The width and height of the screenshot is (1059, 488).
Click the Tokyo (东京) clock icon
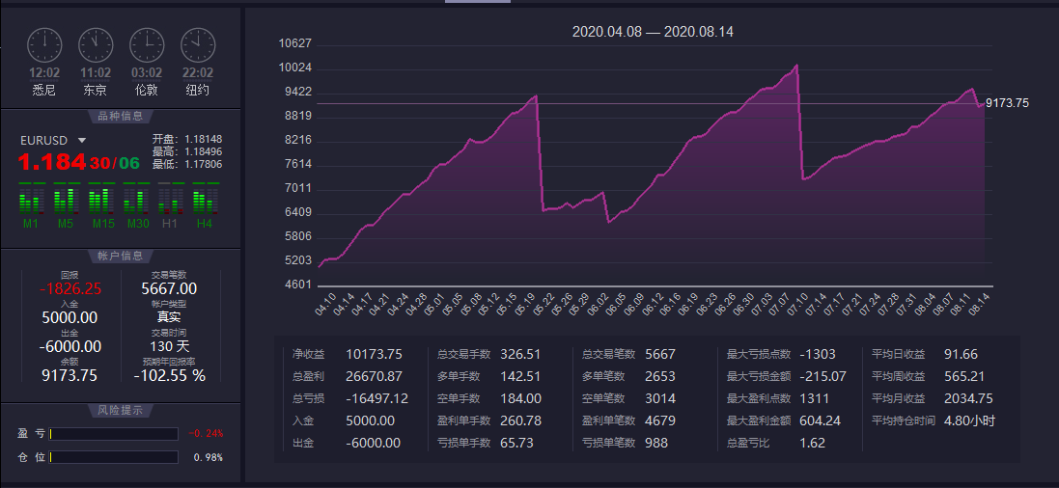[96, 44]
